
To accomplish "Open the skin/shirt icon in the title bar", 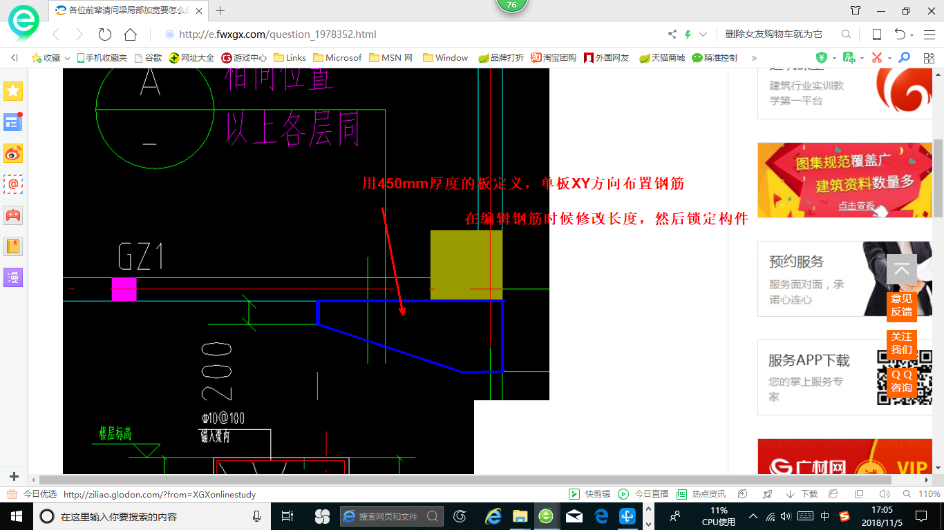I will [x=856, y=10].
